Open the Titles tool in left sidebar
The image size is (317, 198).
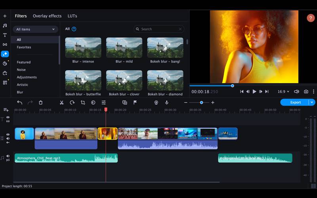coord(5,35)
